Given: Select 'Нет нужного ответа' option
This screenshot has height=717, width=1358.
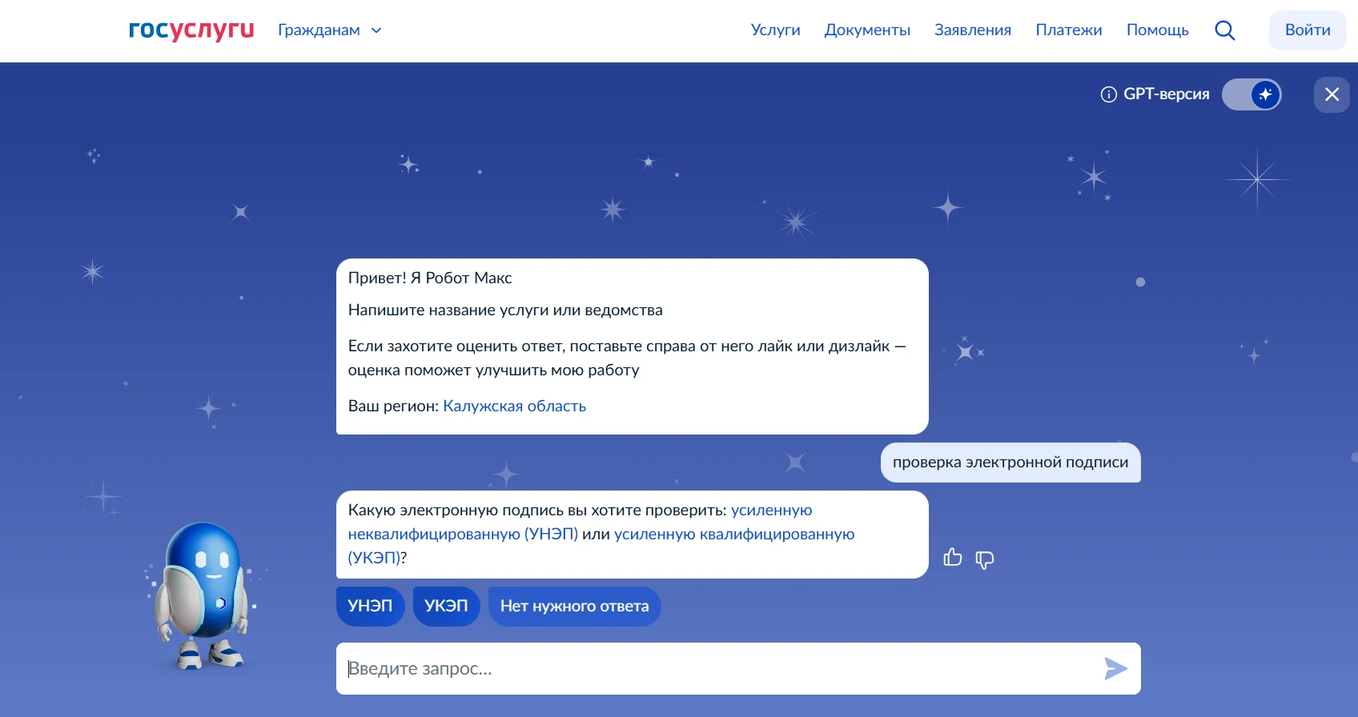Looking at the screenshot, I should point(574,606).
